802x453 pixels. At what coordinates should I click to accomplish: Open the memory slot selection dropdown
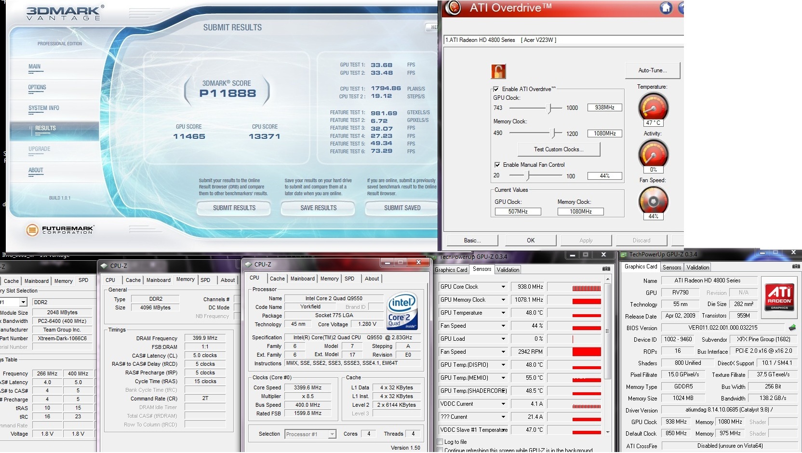pyautogui.click(x=23, y=302)
